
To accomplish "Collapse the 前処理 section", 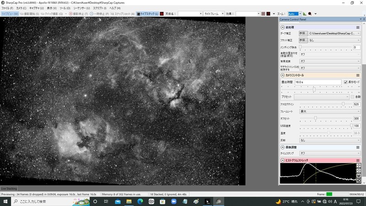I will tap(282, 27).
